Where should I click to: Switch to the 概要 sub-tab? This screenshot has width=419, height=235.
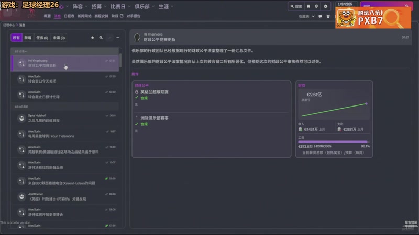pyautogui.click(x=47, y=16)
